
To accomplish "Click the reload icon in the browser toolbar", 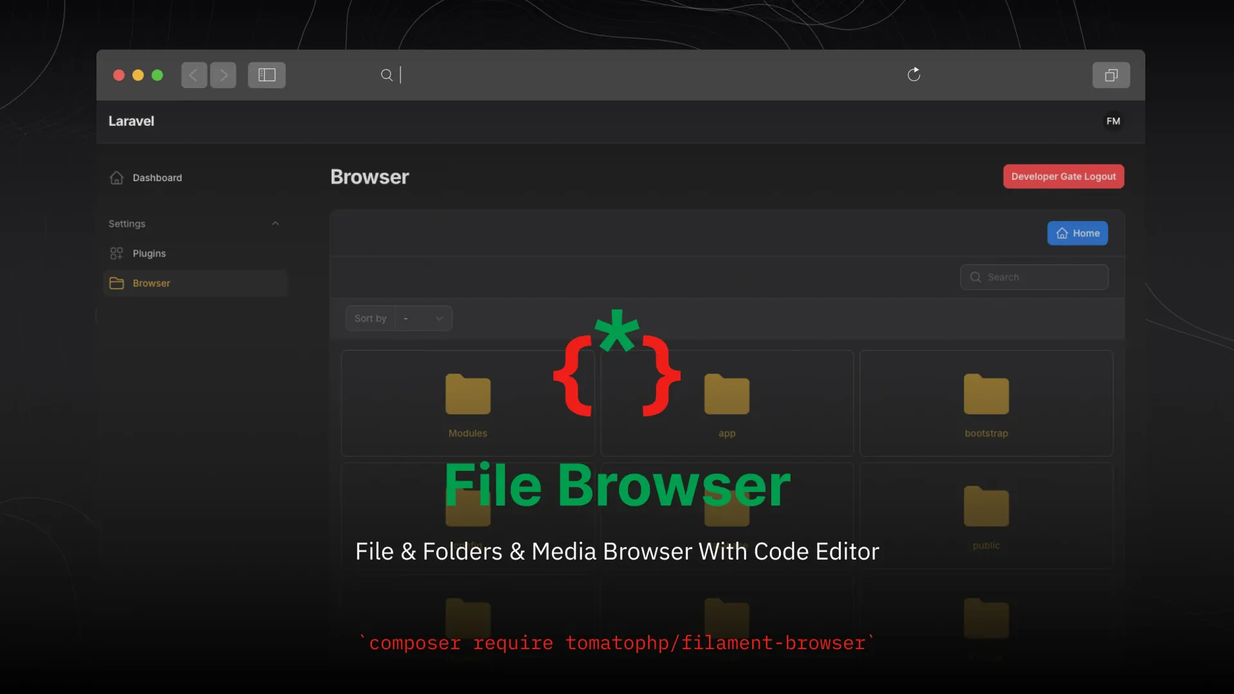I will tap(915, 75).
